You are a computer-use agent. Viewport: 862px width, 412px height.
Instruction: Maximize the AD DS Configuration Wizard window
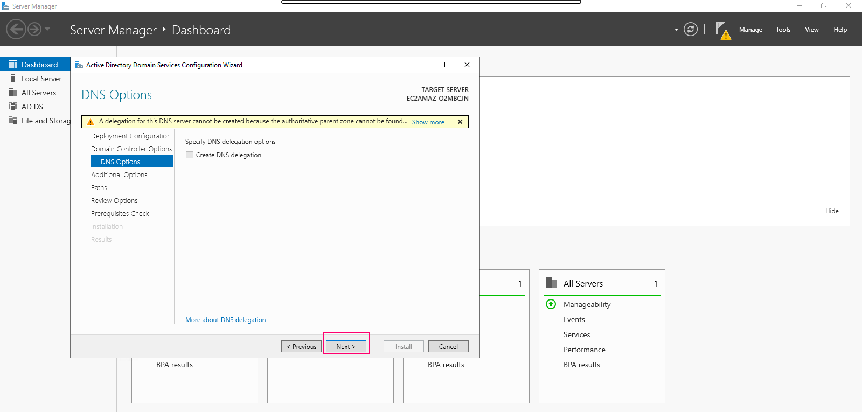(442, 65)
